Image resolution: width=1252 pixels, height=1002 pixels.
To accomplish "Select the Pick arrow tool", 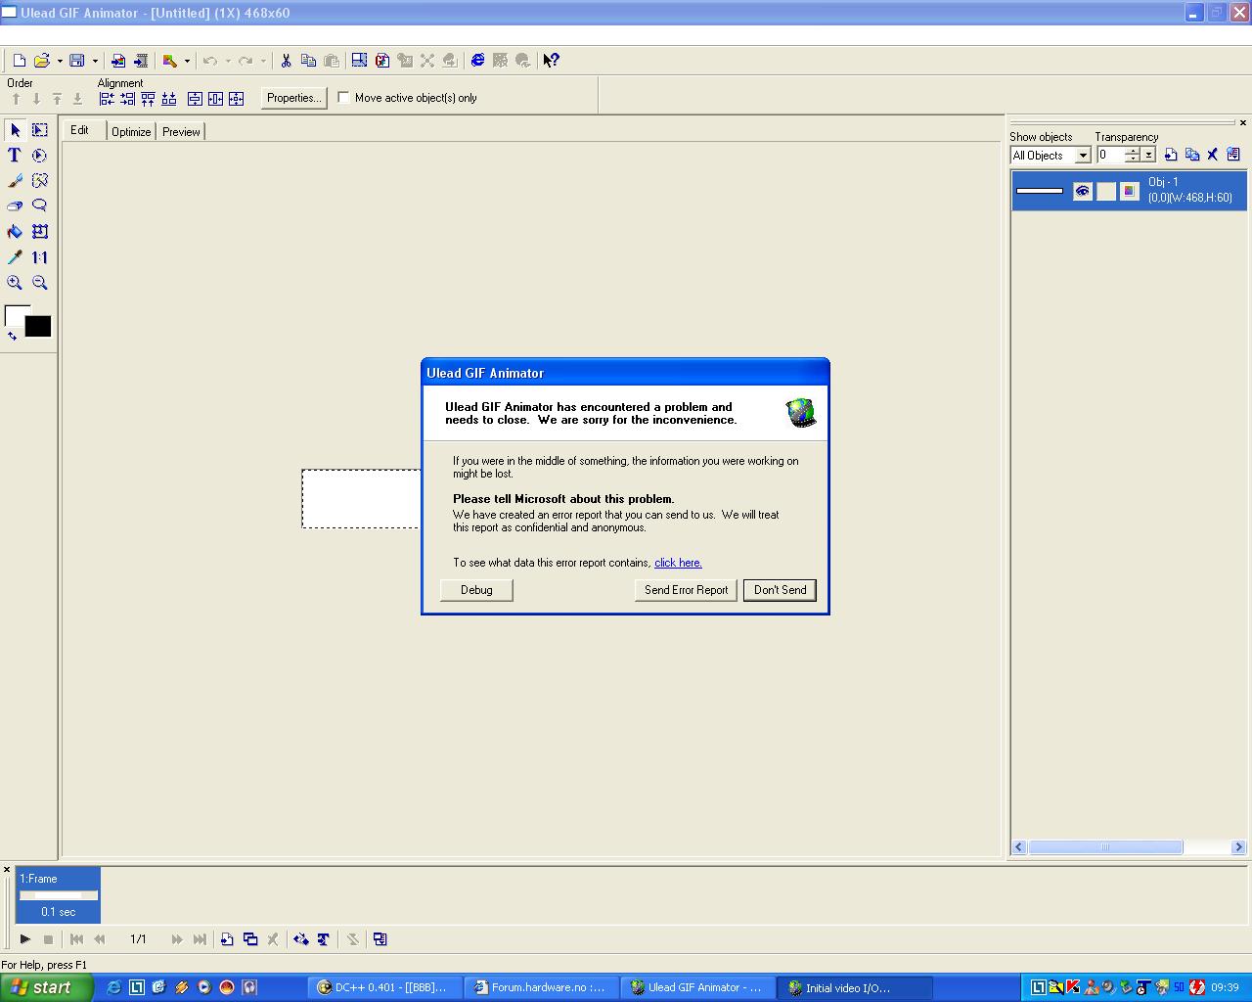I will pos(15,130).
